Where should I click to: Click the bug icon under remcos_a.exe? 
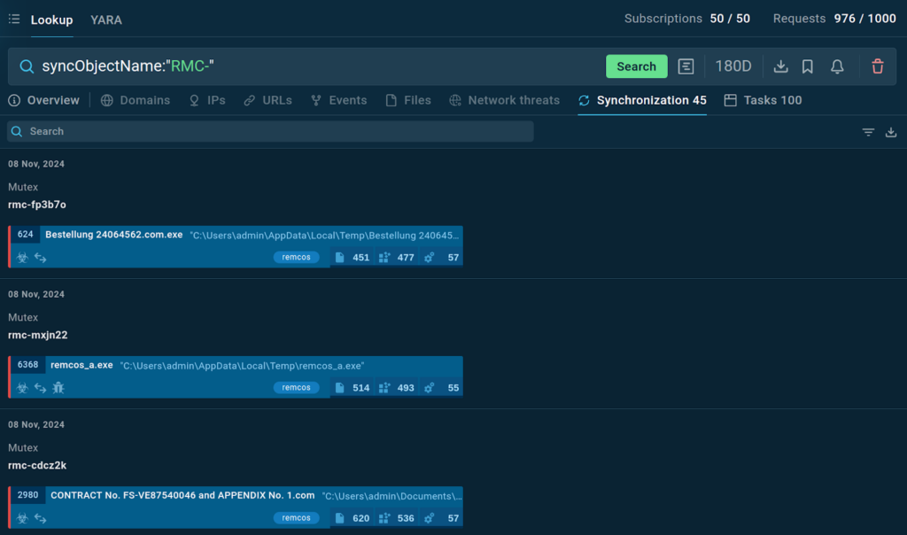tap(58, 388)
